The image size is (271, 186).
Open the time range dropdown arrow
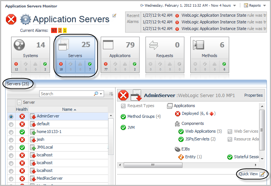point(234,6)
